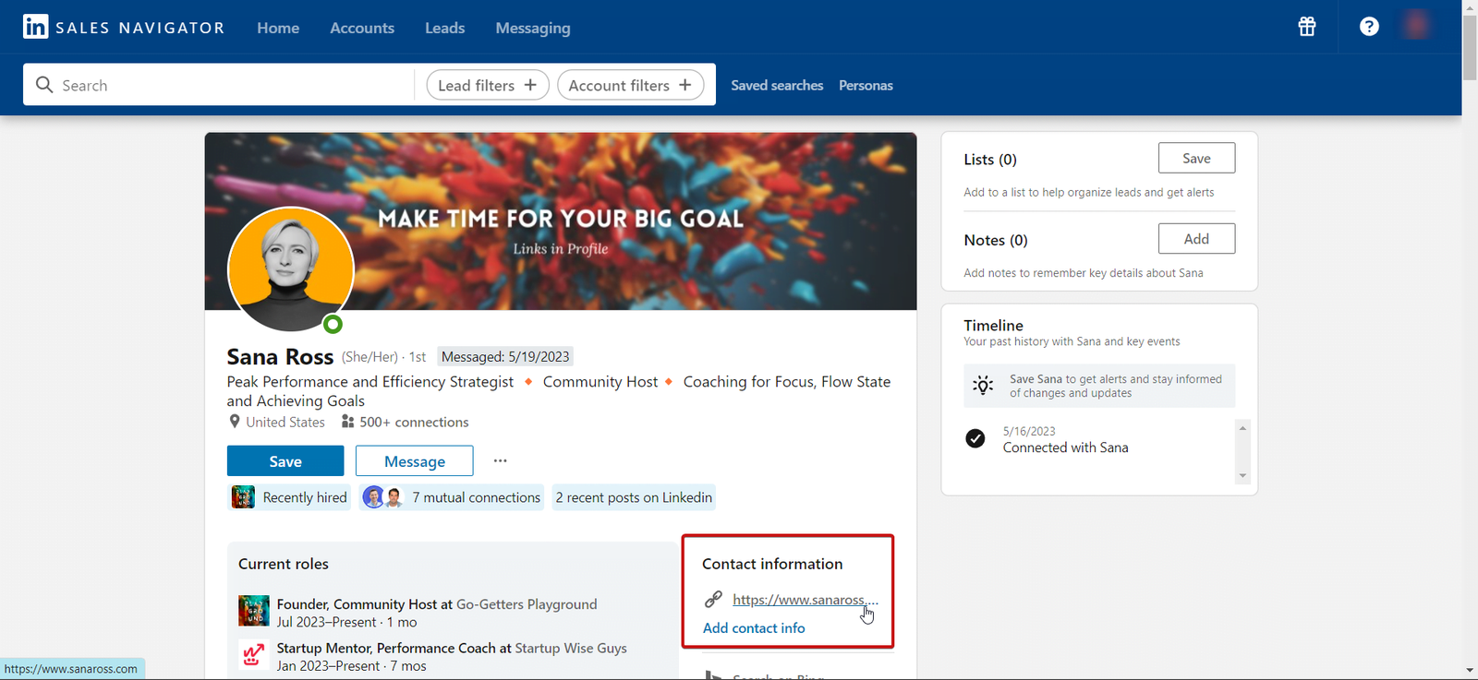The width and height of the screenshot is (1478, 680).
Task: Click the checkmark icon beside Connected with Sana
Action: point(975,438)
